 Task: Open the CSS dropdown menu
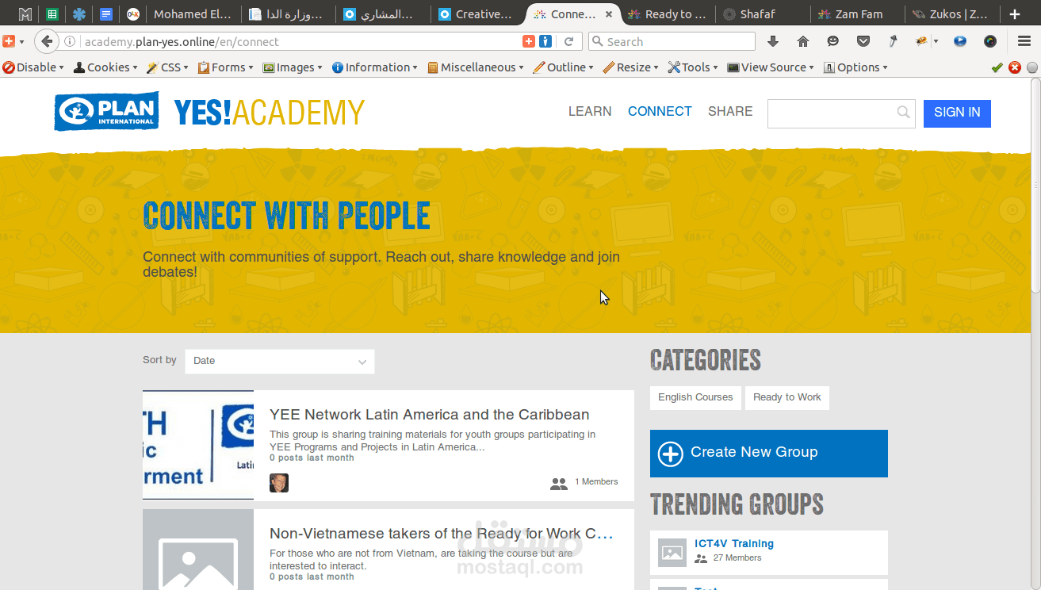(x=168, y=67)
